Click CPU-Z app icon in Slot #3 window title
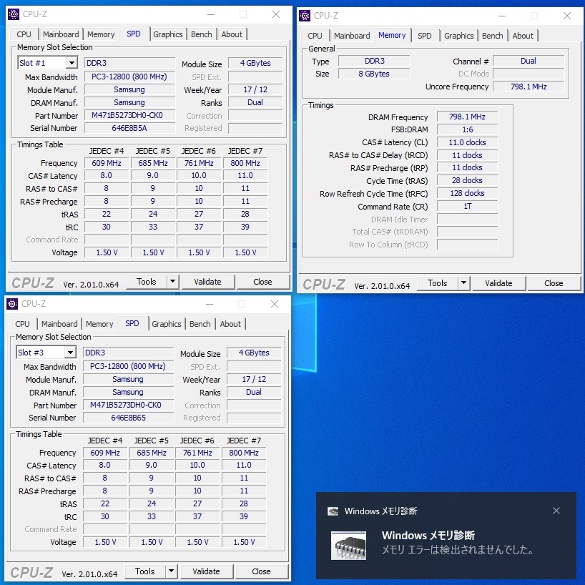The height and width of the screenshot is (585, 585). click(x=12, y=304)
